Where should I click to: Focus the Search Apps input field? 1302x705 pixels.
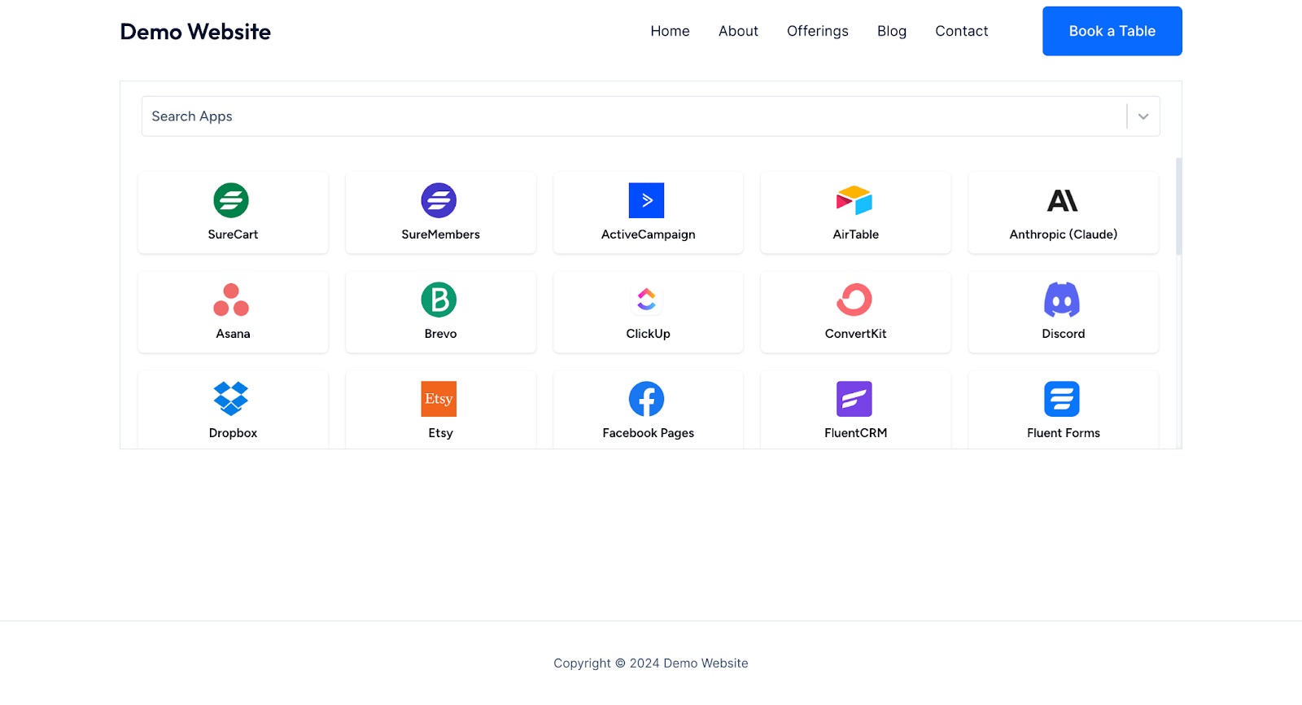pyautogui.click(x=635, y=116)
